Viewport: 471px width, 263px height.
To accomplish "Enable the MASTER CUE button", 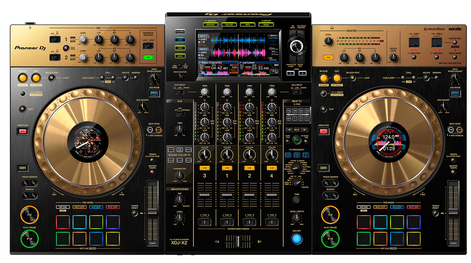I will 328,57.
